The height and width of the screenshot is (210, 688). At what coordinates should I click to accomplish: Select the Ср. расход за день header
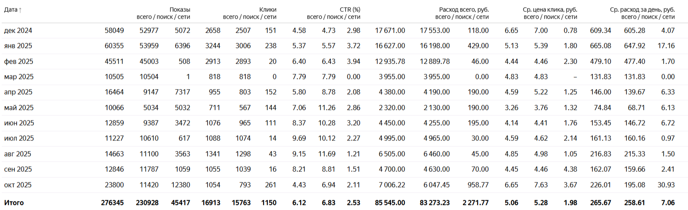[x=642, y=9]
